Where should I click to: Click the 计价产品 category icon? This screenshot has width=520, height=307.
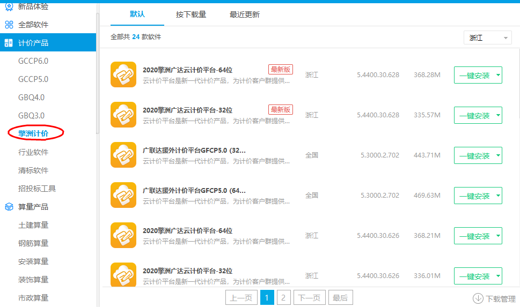(x=9, y=43)
